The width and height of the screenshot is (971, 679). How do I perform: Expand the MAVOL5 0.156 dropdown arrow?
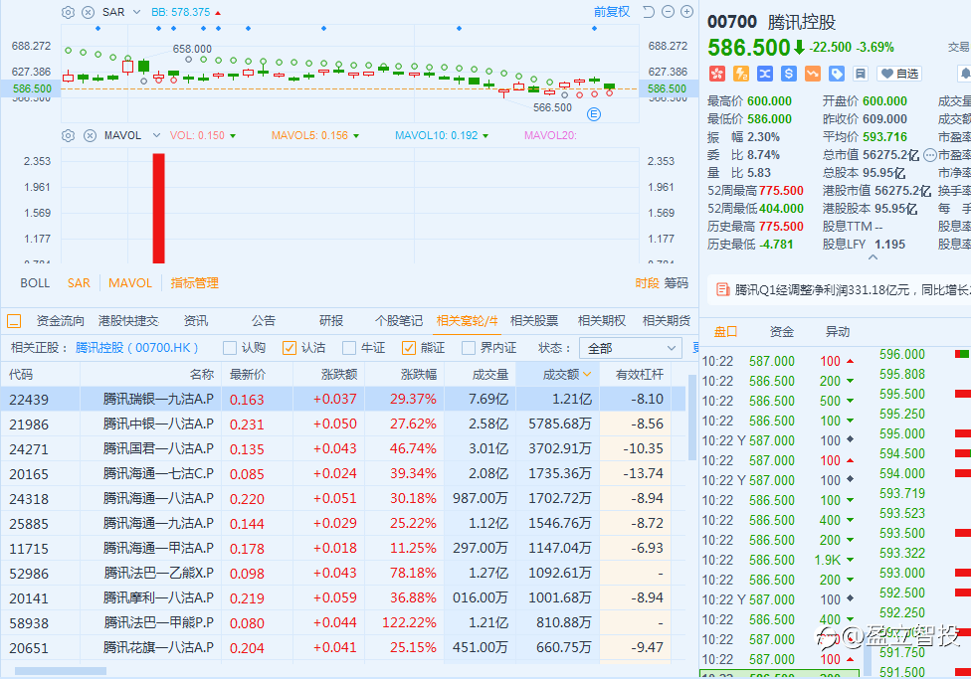coord(356,135)
